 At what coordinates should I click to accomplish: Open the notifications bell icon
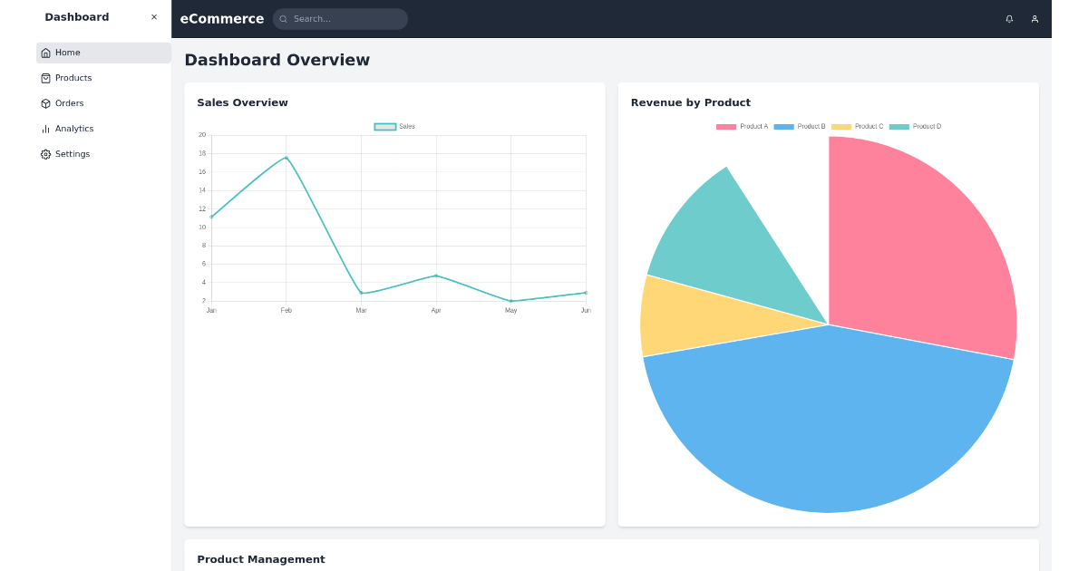[1009, 18]
